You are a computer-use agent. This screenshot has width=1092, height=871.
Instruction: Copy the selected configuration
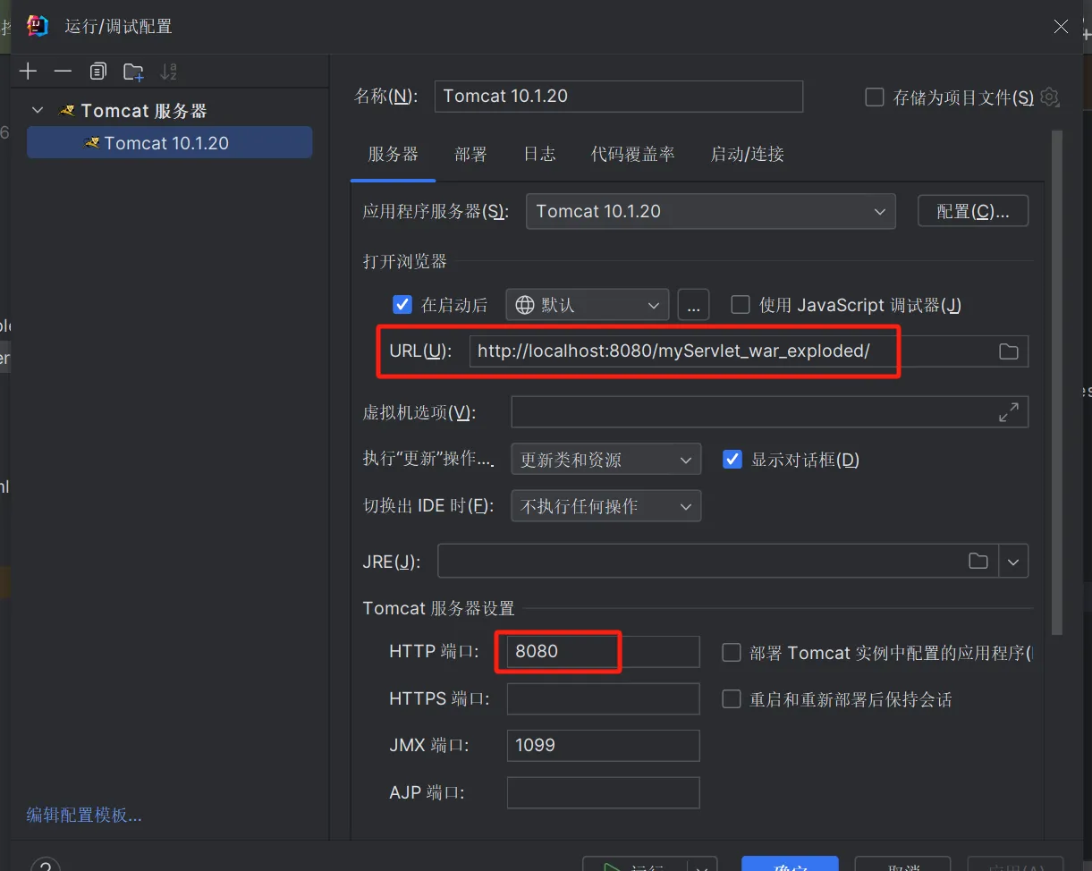[x=97, y=72]
